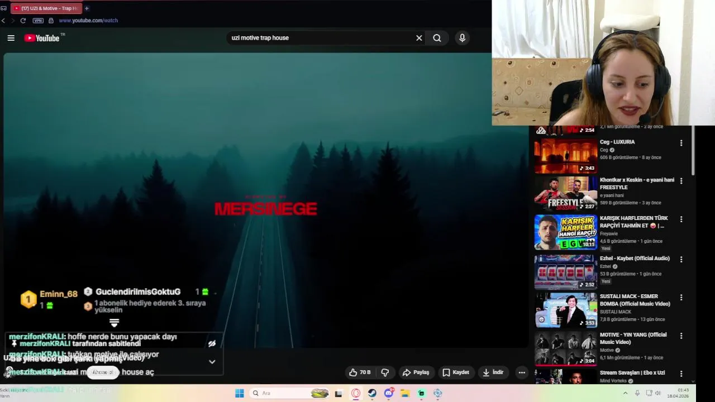Image resolution: width=715 pixels, height=402 pixels.
Task: Open options for Khontkar x Keskin FREESTYLE
Action: 681,181
